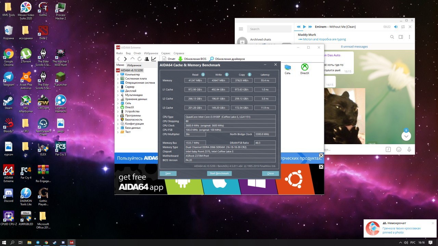The width and height of the screenshot is (438, 246).
Task: Click info icon next to Copy column
Action: click(249, 74)
